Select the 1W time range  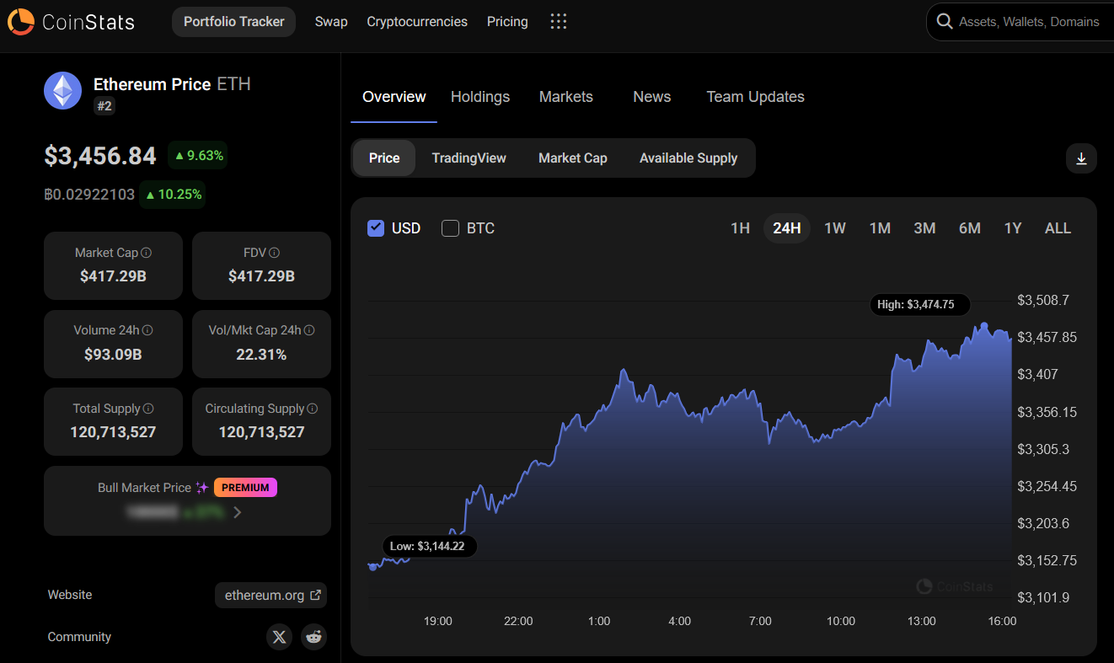(835, 228)
